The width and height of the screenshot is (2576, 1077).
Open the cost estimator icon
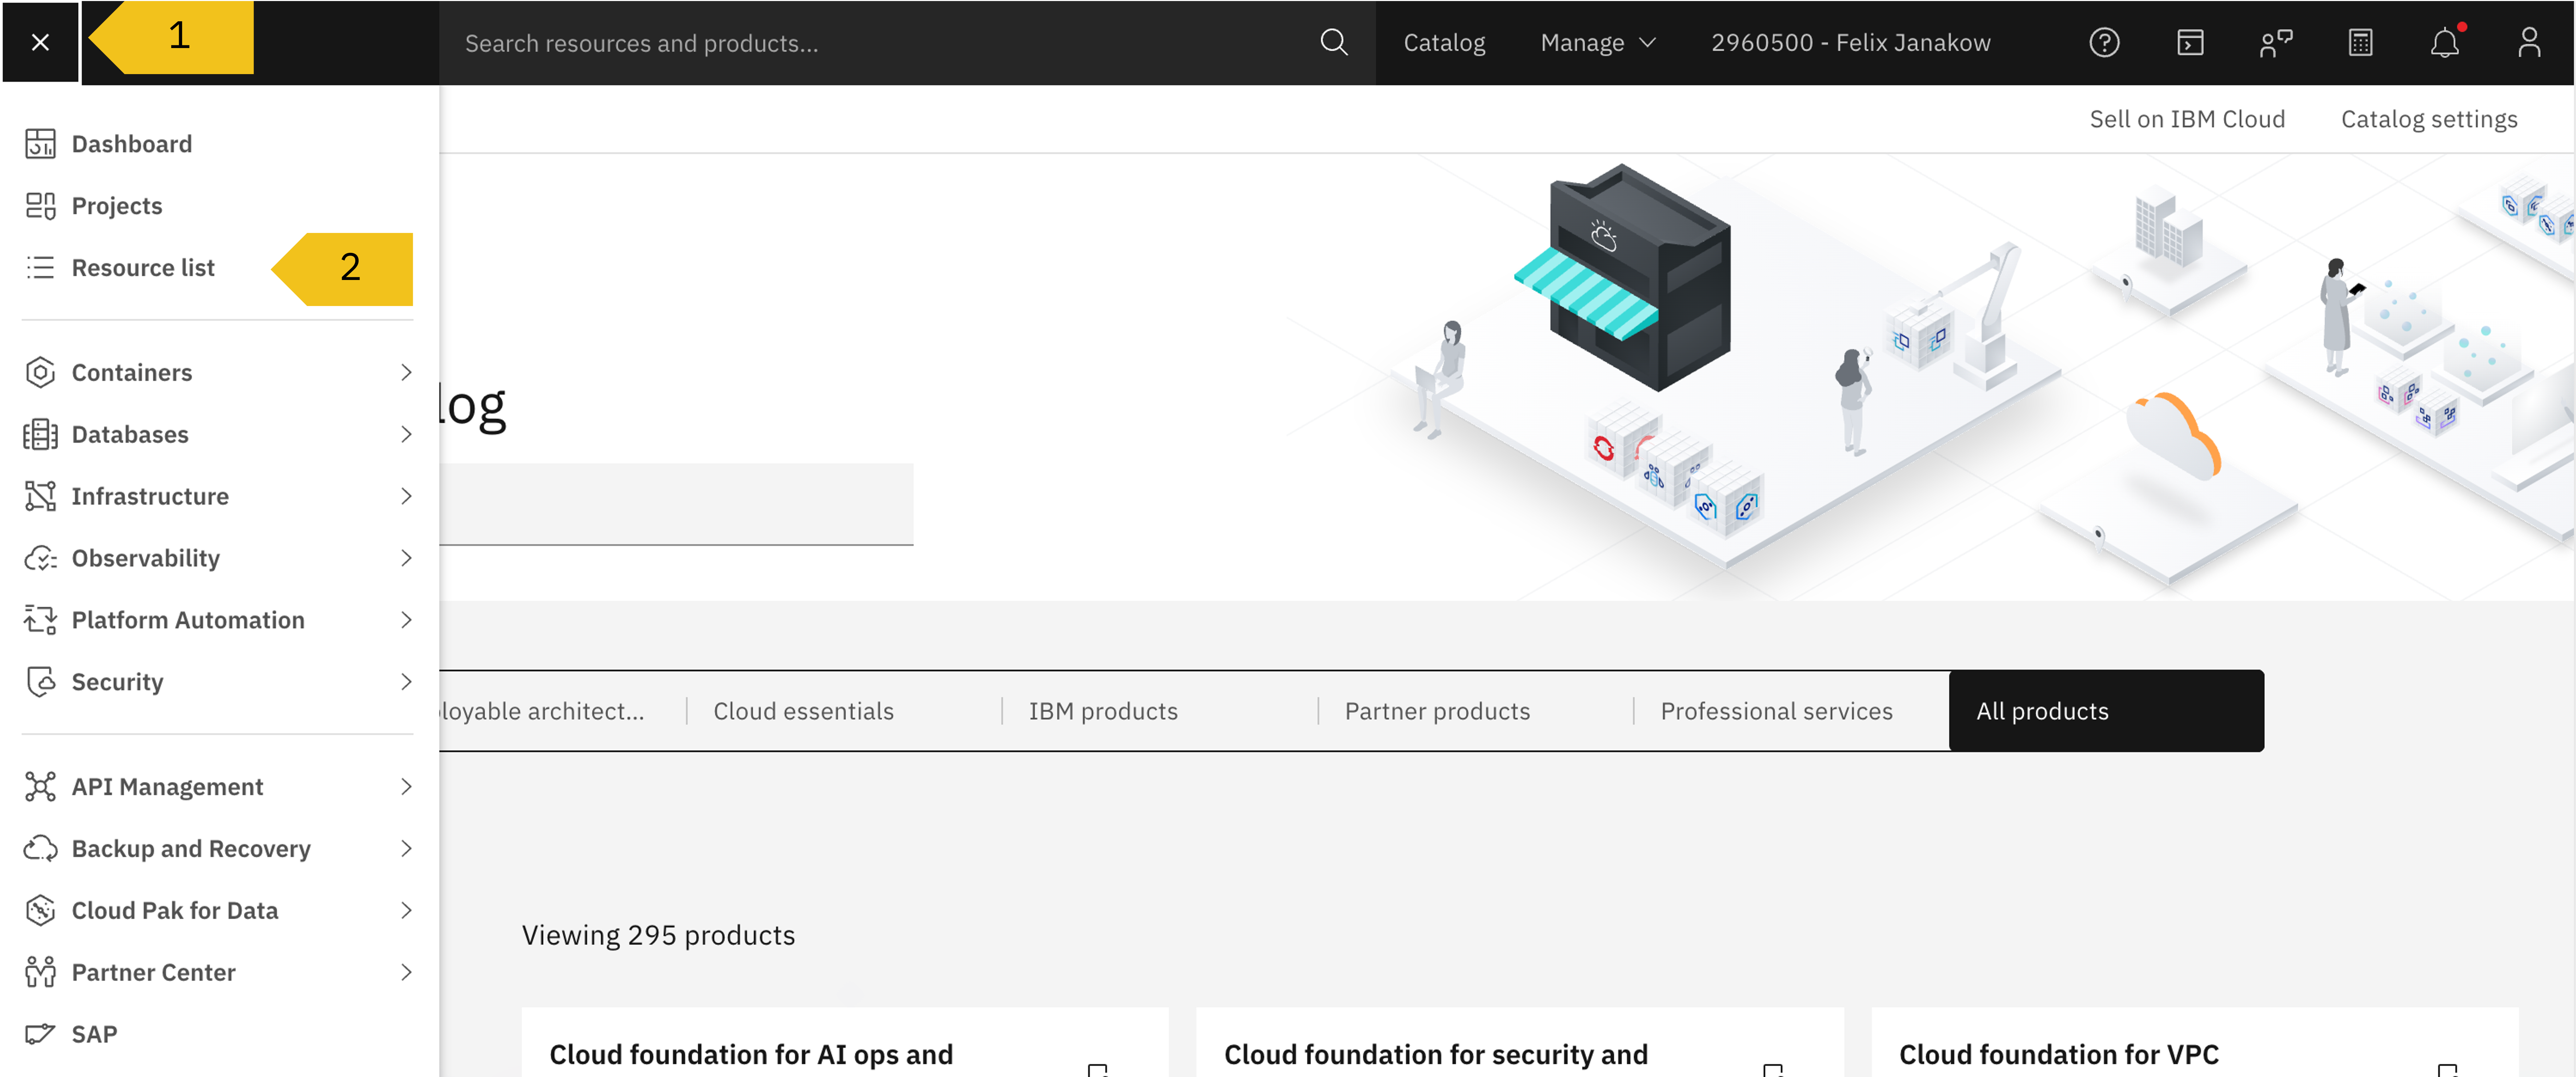pos(2360,43)
